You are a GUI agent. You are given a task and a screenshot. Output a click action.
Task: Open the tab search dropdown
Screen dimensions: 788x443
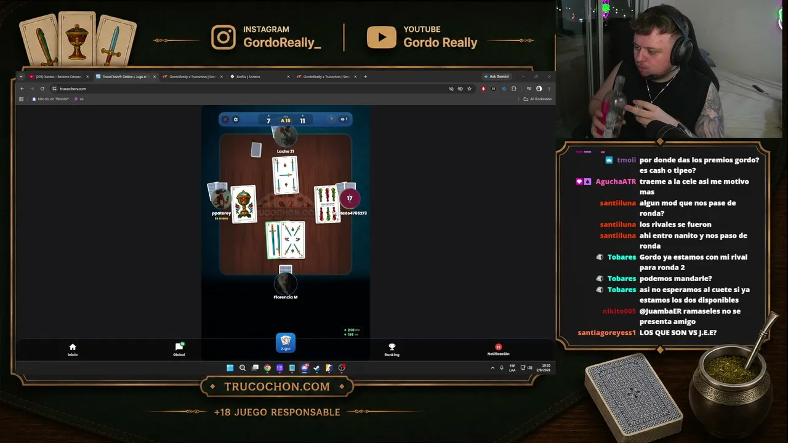21,77
